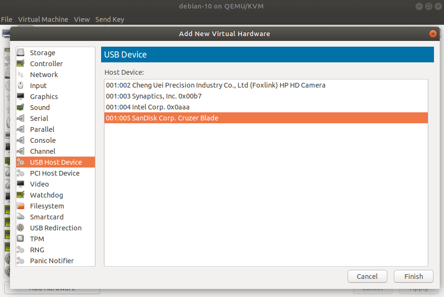
Task: Open the File menu
Action: coord(7,20)
